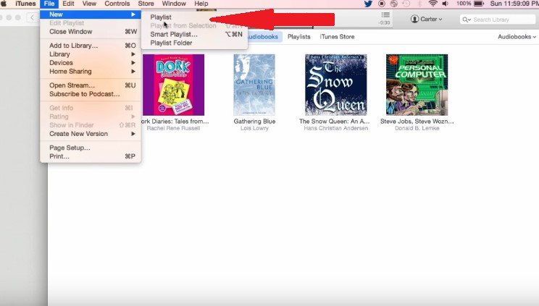The image size is (539, 306).
Task: Open the Wi-Fi status menu
Action: click(x=433, y=4)
